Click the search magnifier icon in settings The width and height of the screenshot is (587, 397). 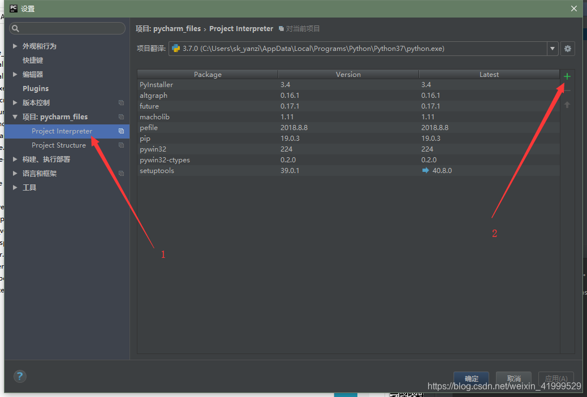click(15, 28)
